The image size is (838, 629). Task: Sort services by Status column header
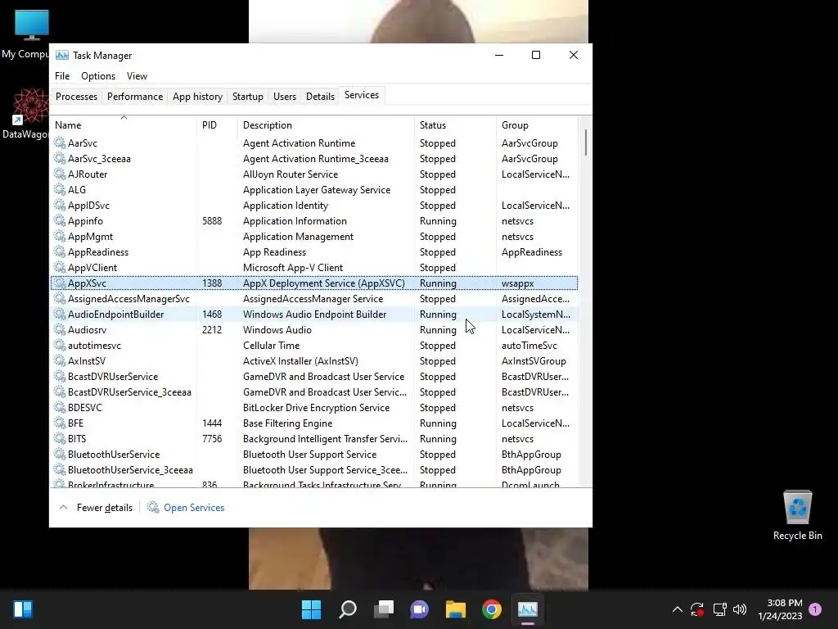point(455,124)
